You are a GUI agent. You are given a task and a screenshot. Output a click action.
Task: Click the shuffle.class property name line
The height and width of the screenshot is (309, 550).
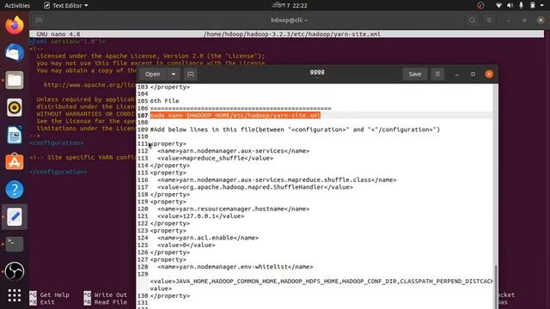[x=277, y=180]
